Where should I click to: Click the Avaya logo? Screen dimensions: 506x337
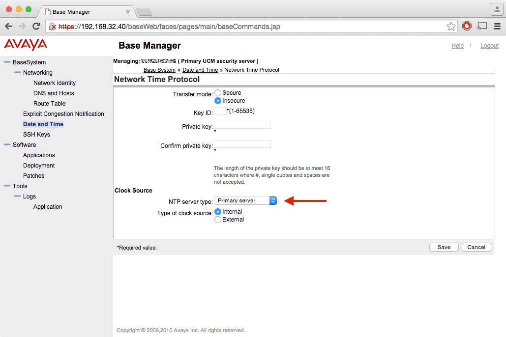[x=26, y=45]
